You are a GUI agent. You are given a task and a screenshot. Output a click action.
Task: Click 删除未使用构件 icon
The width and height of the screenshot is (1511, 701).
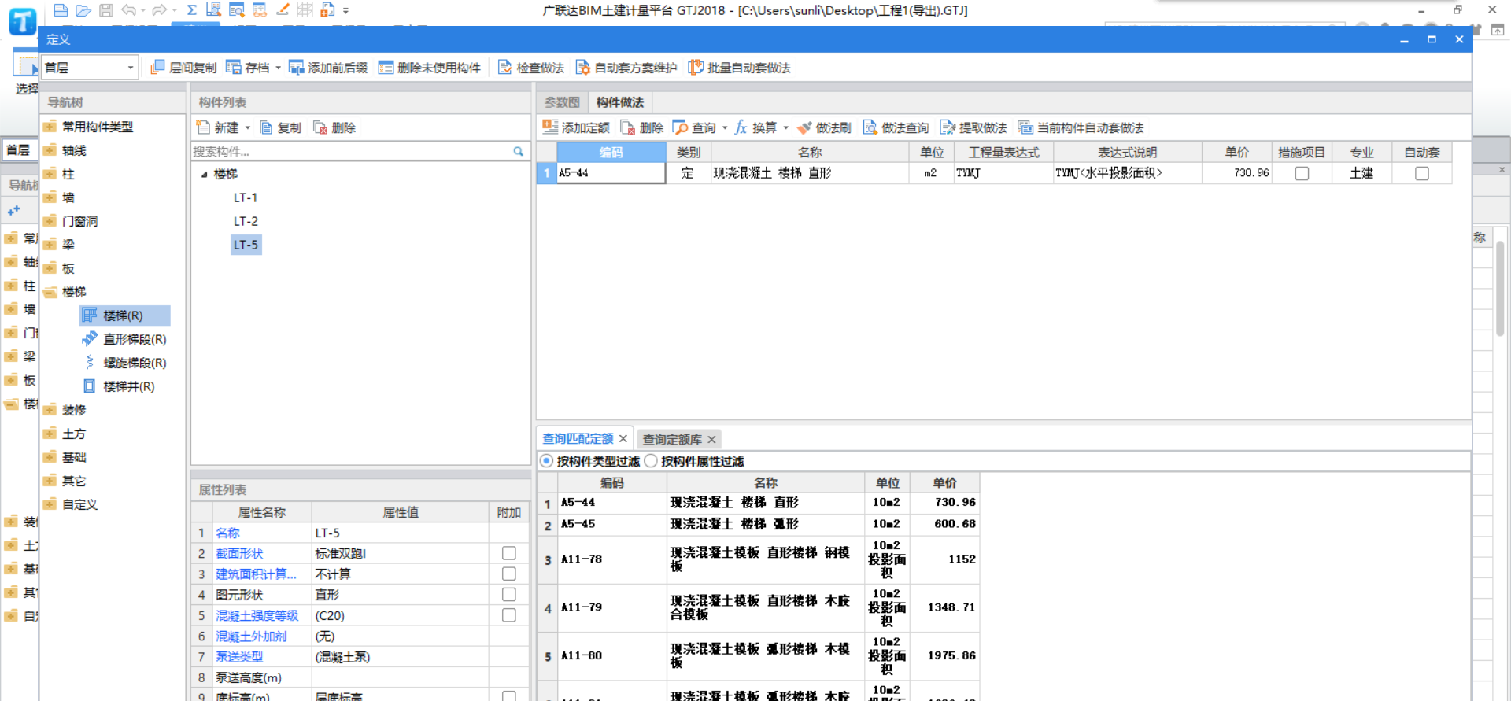(x=386, y=68)
